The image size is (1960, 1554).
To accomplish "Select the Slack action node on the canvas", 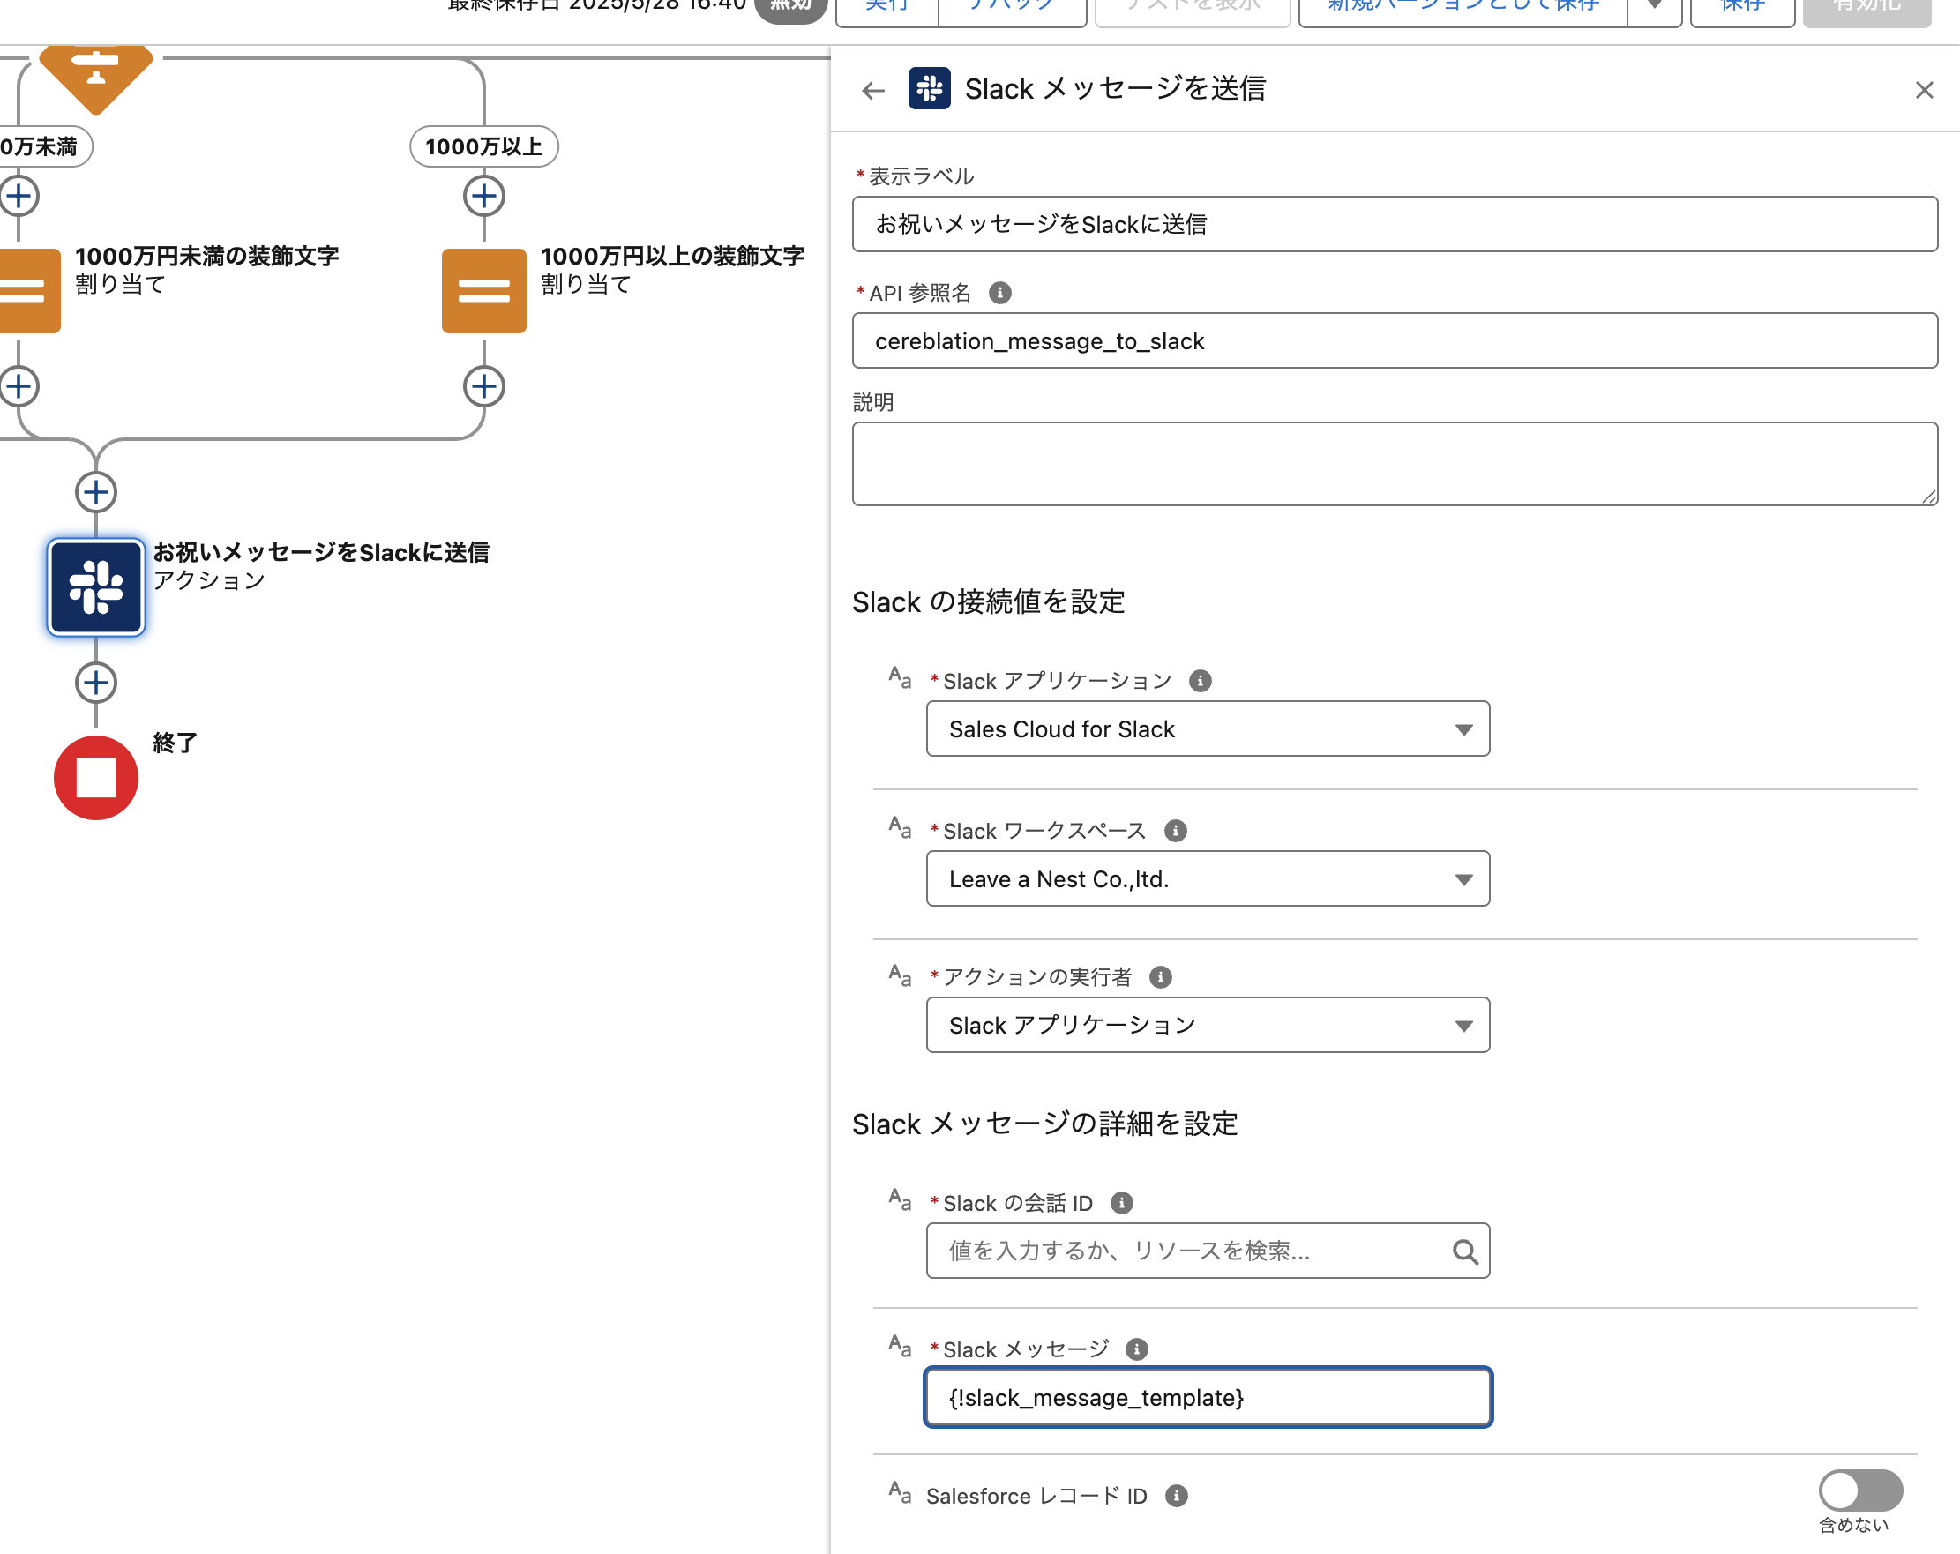I will 95,587.
